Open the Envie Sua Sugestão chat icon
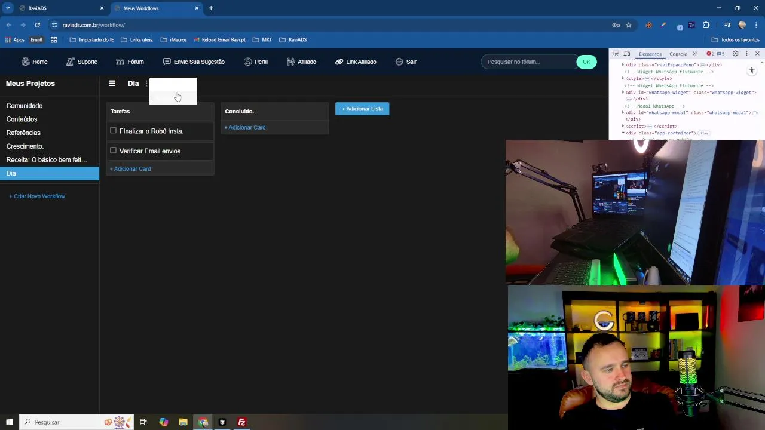The height and width of the screenshot is (430, 765). 167,62
